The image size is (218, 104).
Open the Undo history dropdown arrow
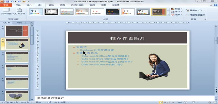tap(15, 2)
